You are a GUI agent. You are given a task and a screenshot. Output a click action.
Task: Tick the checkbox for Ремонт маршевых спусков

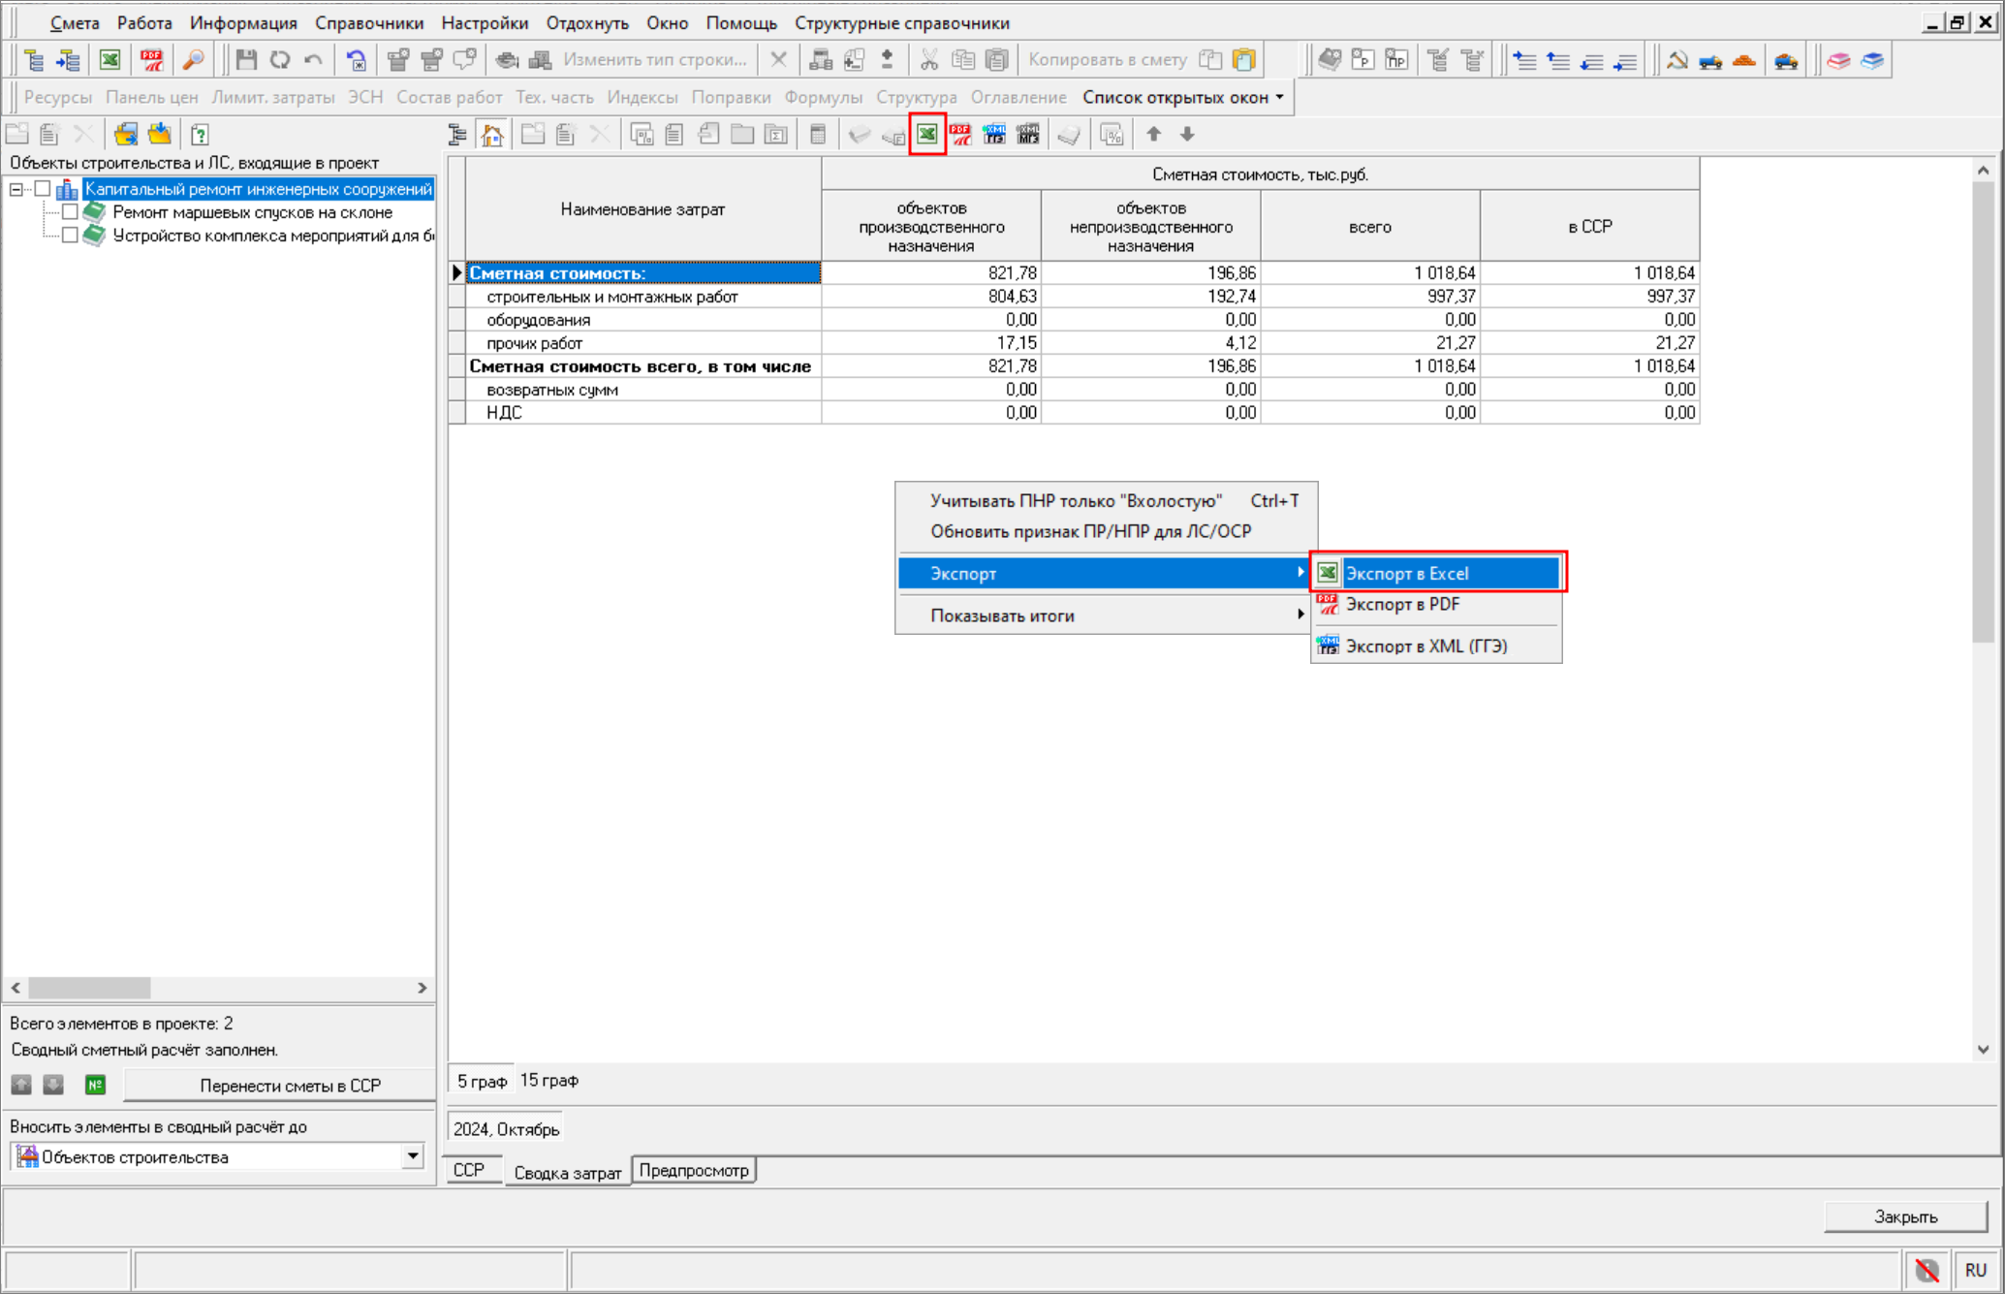point(70,212)
